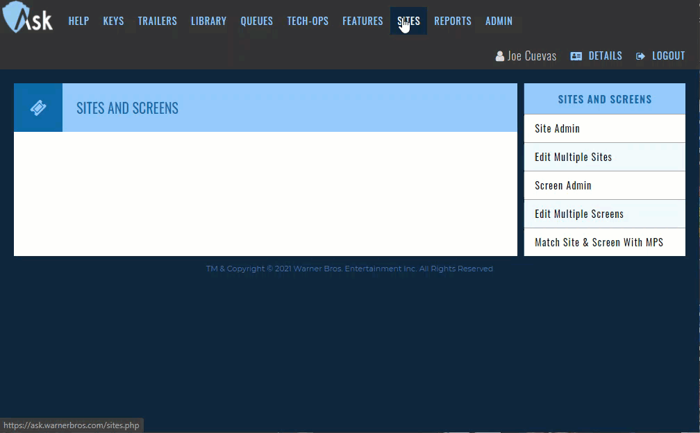Image resolution: width=700 pixels, height=433 pixels.
Task: Navigate to the LIBRARY section
Action: (208, 21)
